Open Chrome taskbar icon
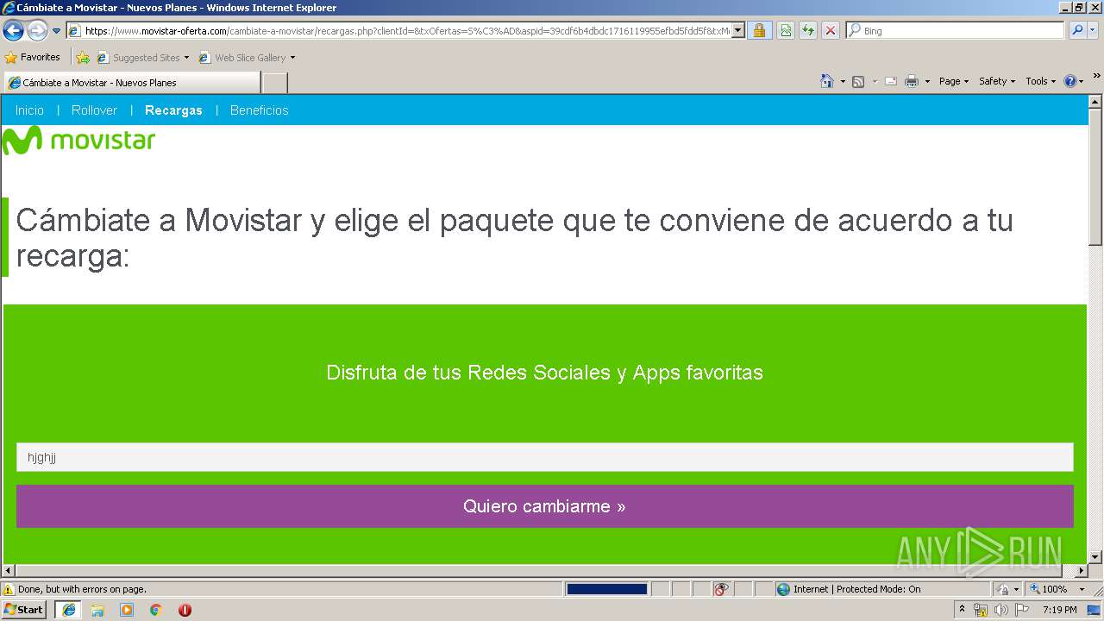Image resolution: width=1104 pixels, height=621 pixels. [x=156, y=610]
